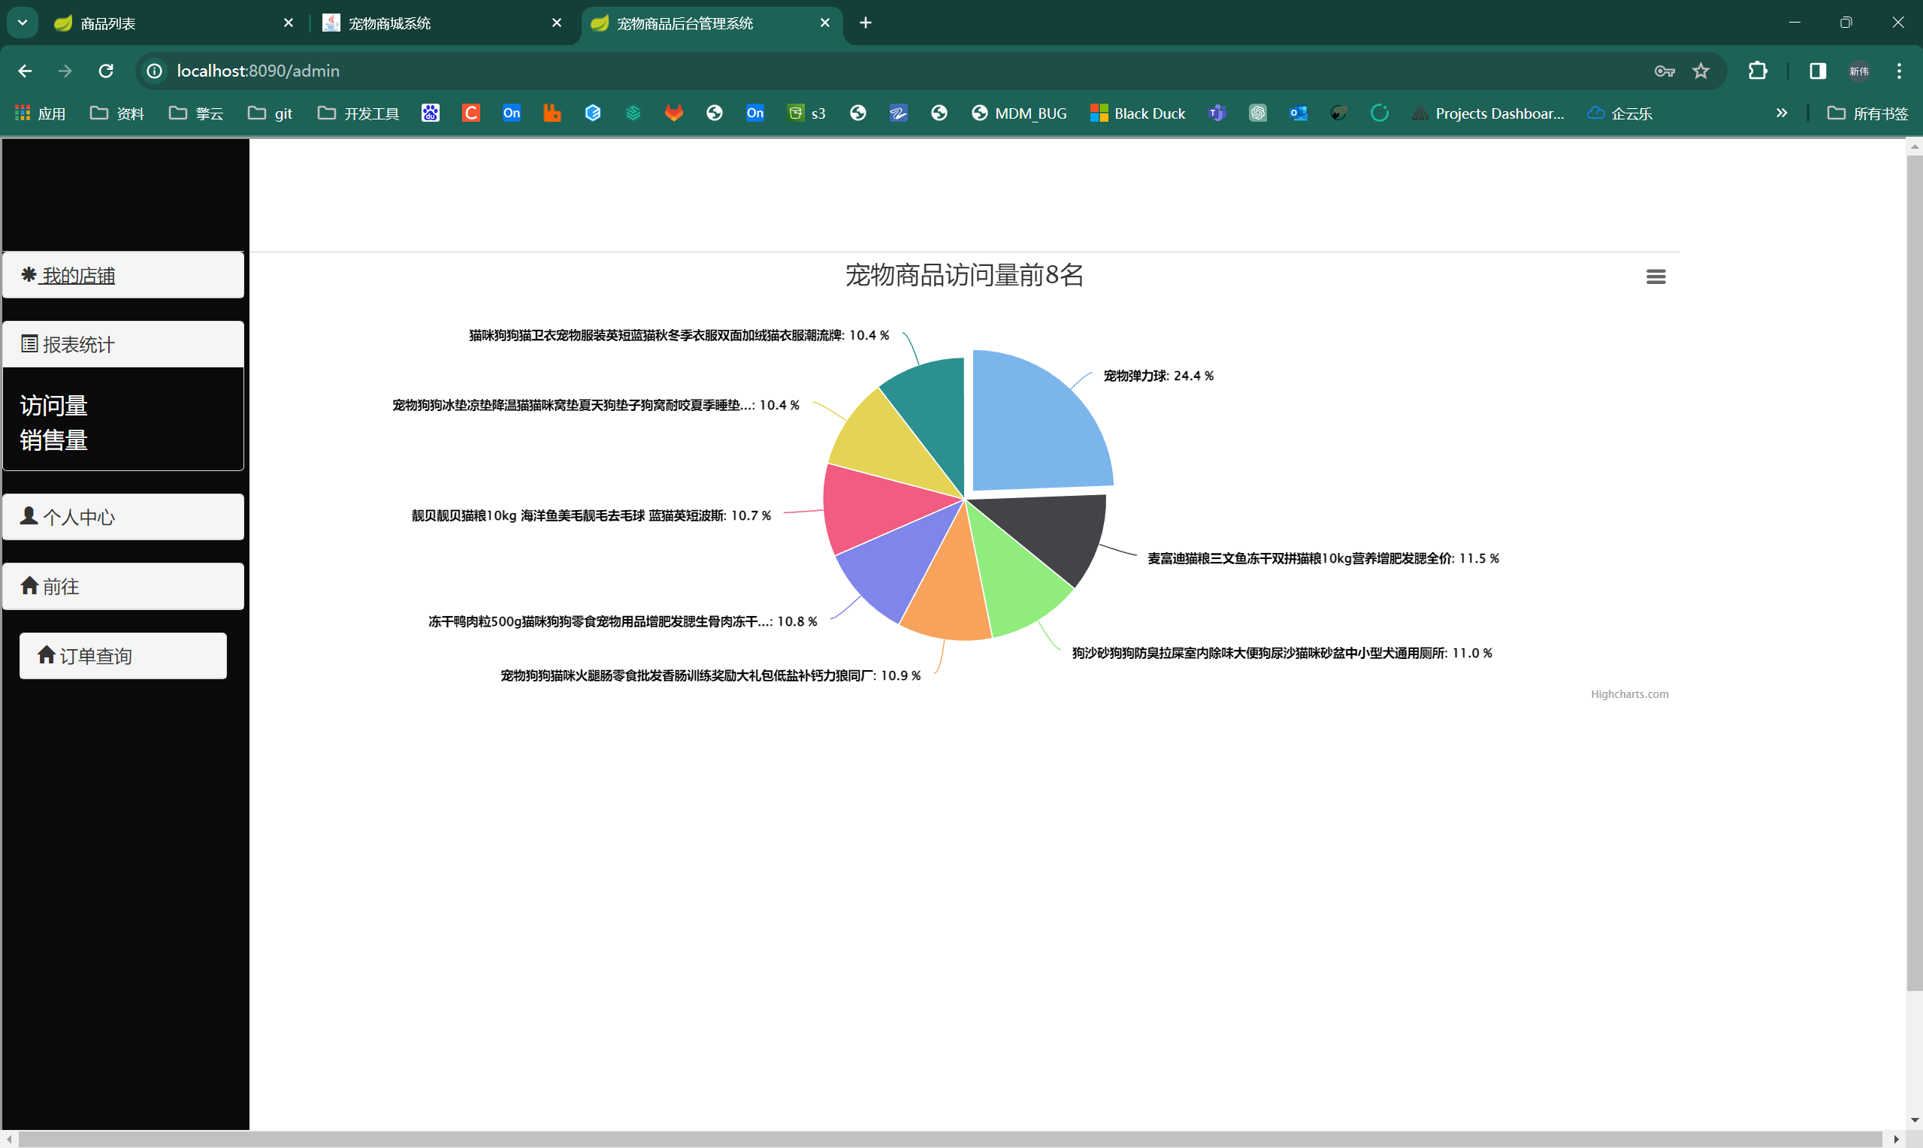
Task: Open the saved passwords key icon
Action: [1664, 71]
